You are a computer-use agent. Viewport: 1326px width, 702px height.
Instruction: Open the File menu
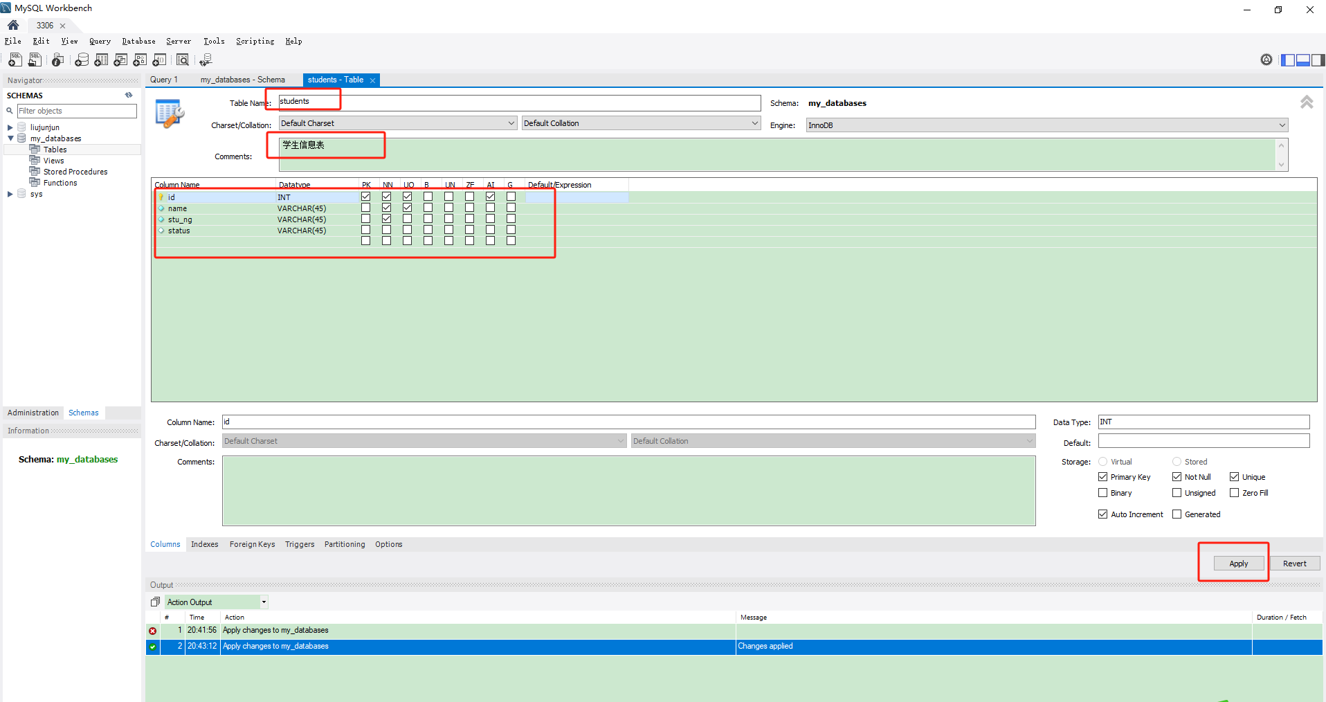point(13,42)
